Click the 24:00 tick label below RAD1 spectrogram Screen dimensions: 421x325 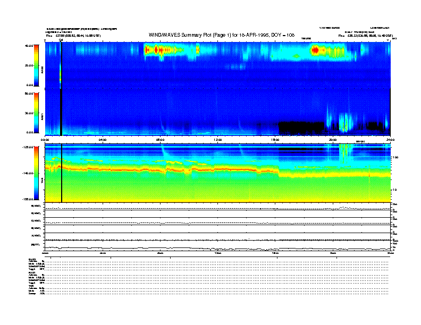click(390, 140)
